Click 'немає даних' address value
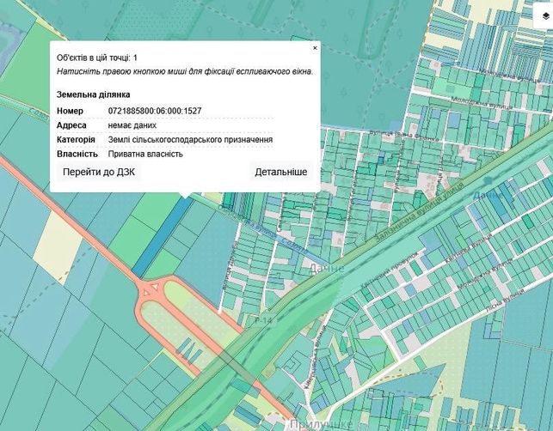The width and height of the screenshot is (553, 431). tap(132, 125)
